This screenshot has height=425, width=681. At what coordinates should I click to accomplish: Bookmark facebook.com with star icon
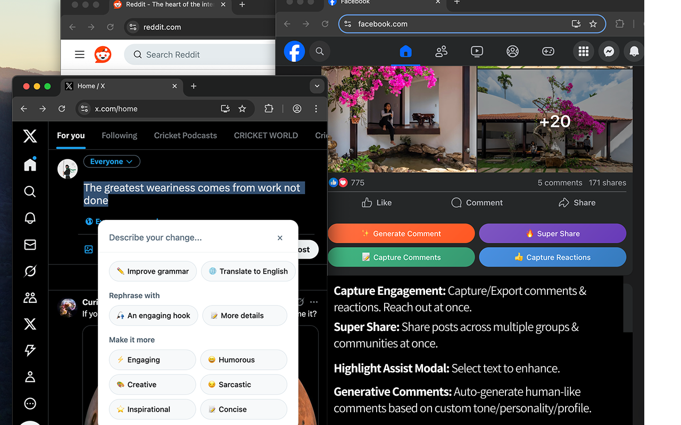pos(593,24)
